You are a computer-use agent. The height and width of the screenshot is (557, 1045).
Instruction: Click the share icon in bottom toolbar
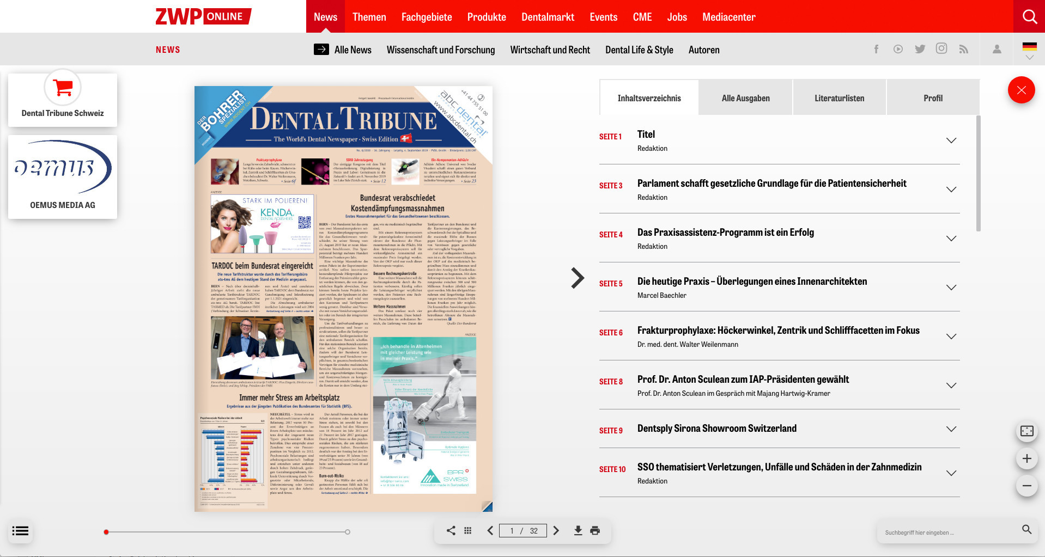[x=451, y=530]
